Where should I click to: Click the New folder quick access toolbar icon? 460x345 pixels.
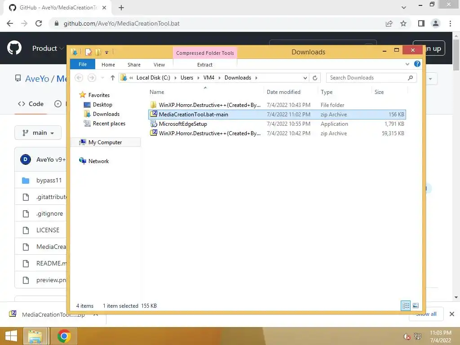(x=98, y=52)
